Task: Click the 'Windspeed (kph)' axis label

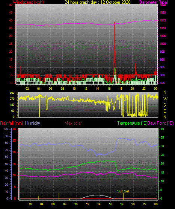Action: click(28, 2)
